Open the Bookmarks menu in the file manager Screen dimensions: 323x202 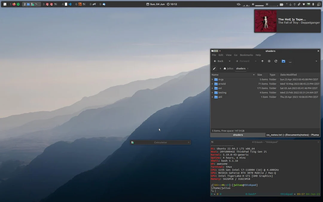[246, 55]
